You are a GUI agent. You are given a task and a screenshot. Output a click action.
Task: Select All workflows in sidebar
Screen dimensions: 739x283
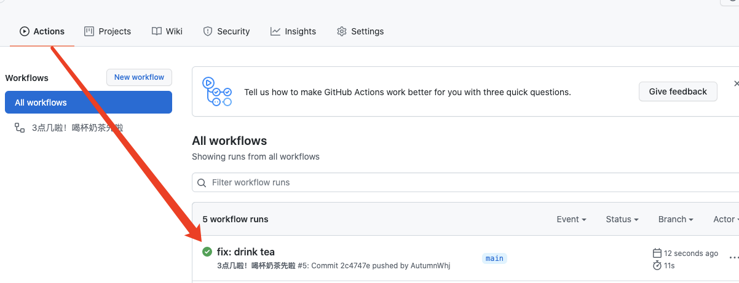click(89, 103)
